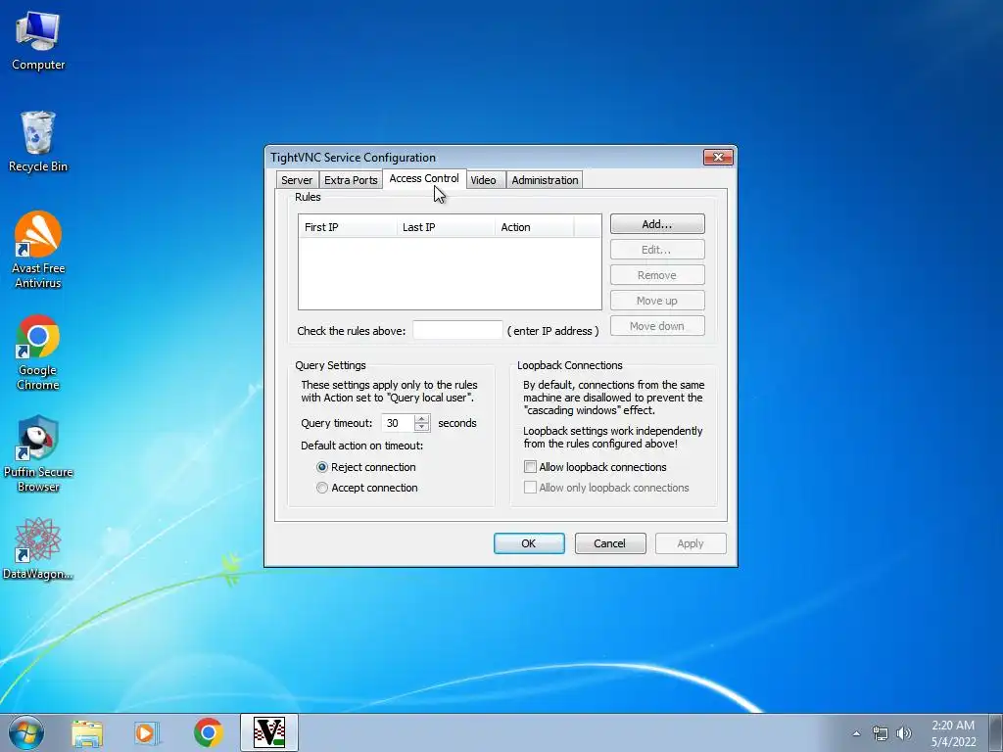Open the volume speaker tray icon
The image size is (1003, 752).
(903, 733)
